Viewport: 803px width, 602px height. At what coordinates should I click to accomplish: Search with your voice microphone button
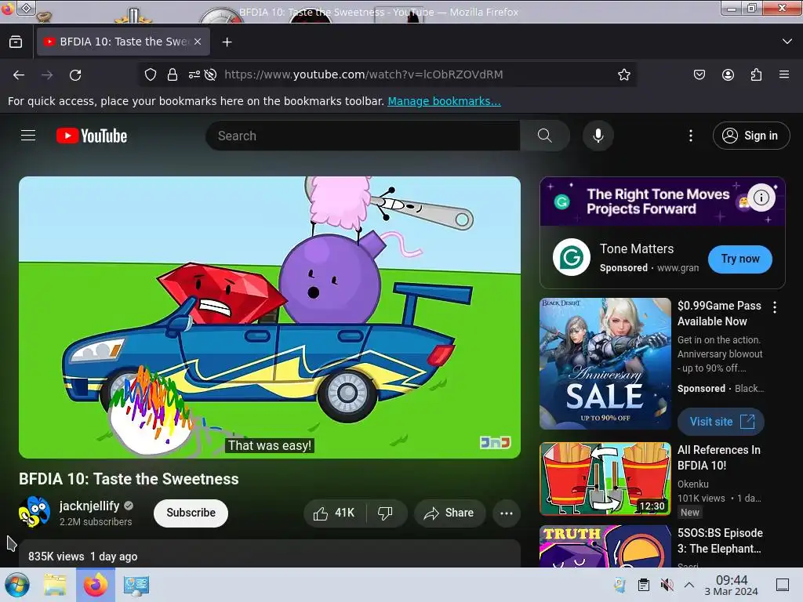pos(598,136)
